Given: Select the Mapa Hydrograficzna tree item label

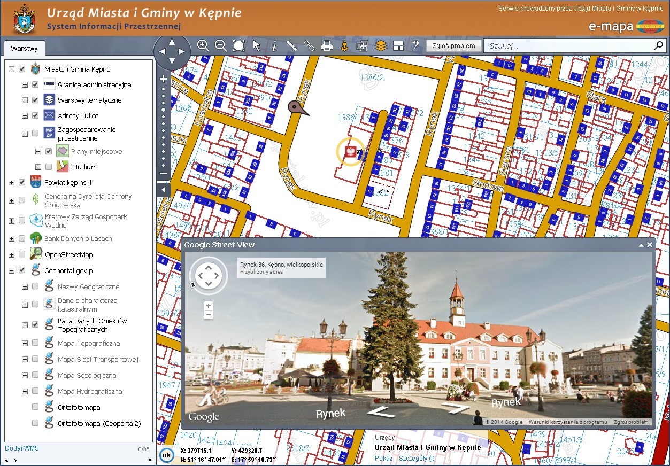Looking at the screenshot, I should (90, 391).
